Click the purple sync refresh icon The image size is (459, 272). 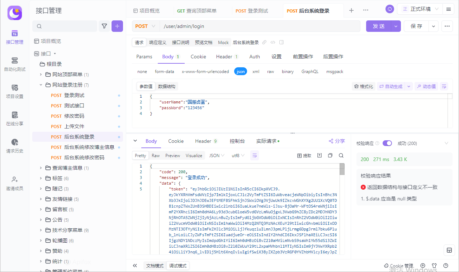(390, 9)
